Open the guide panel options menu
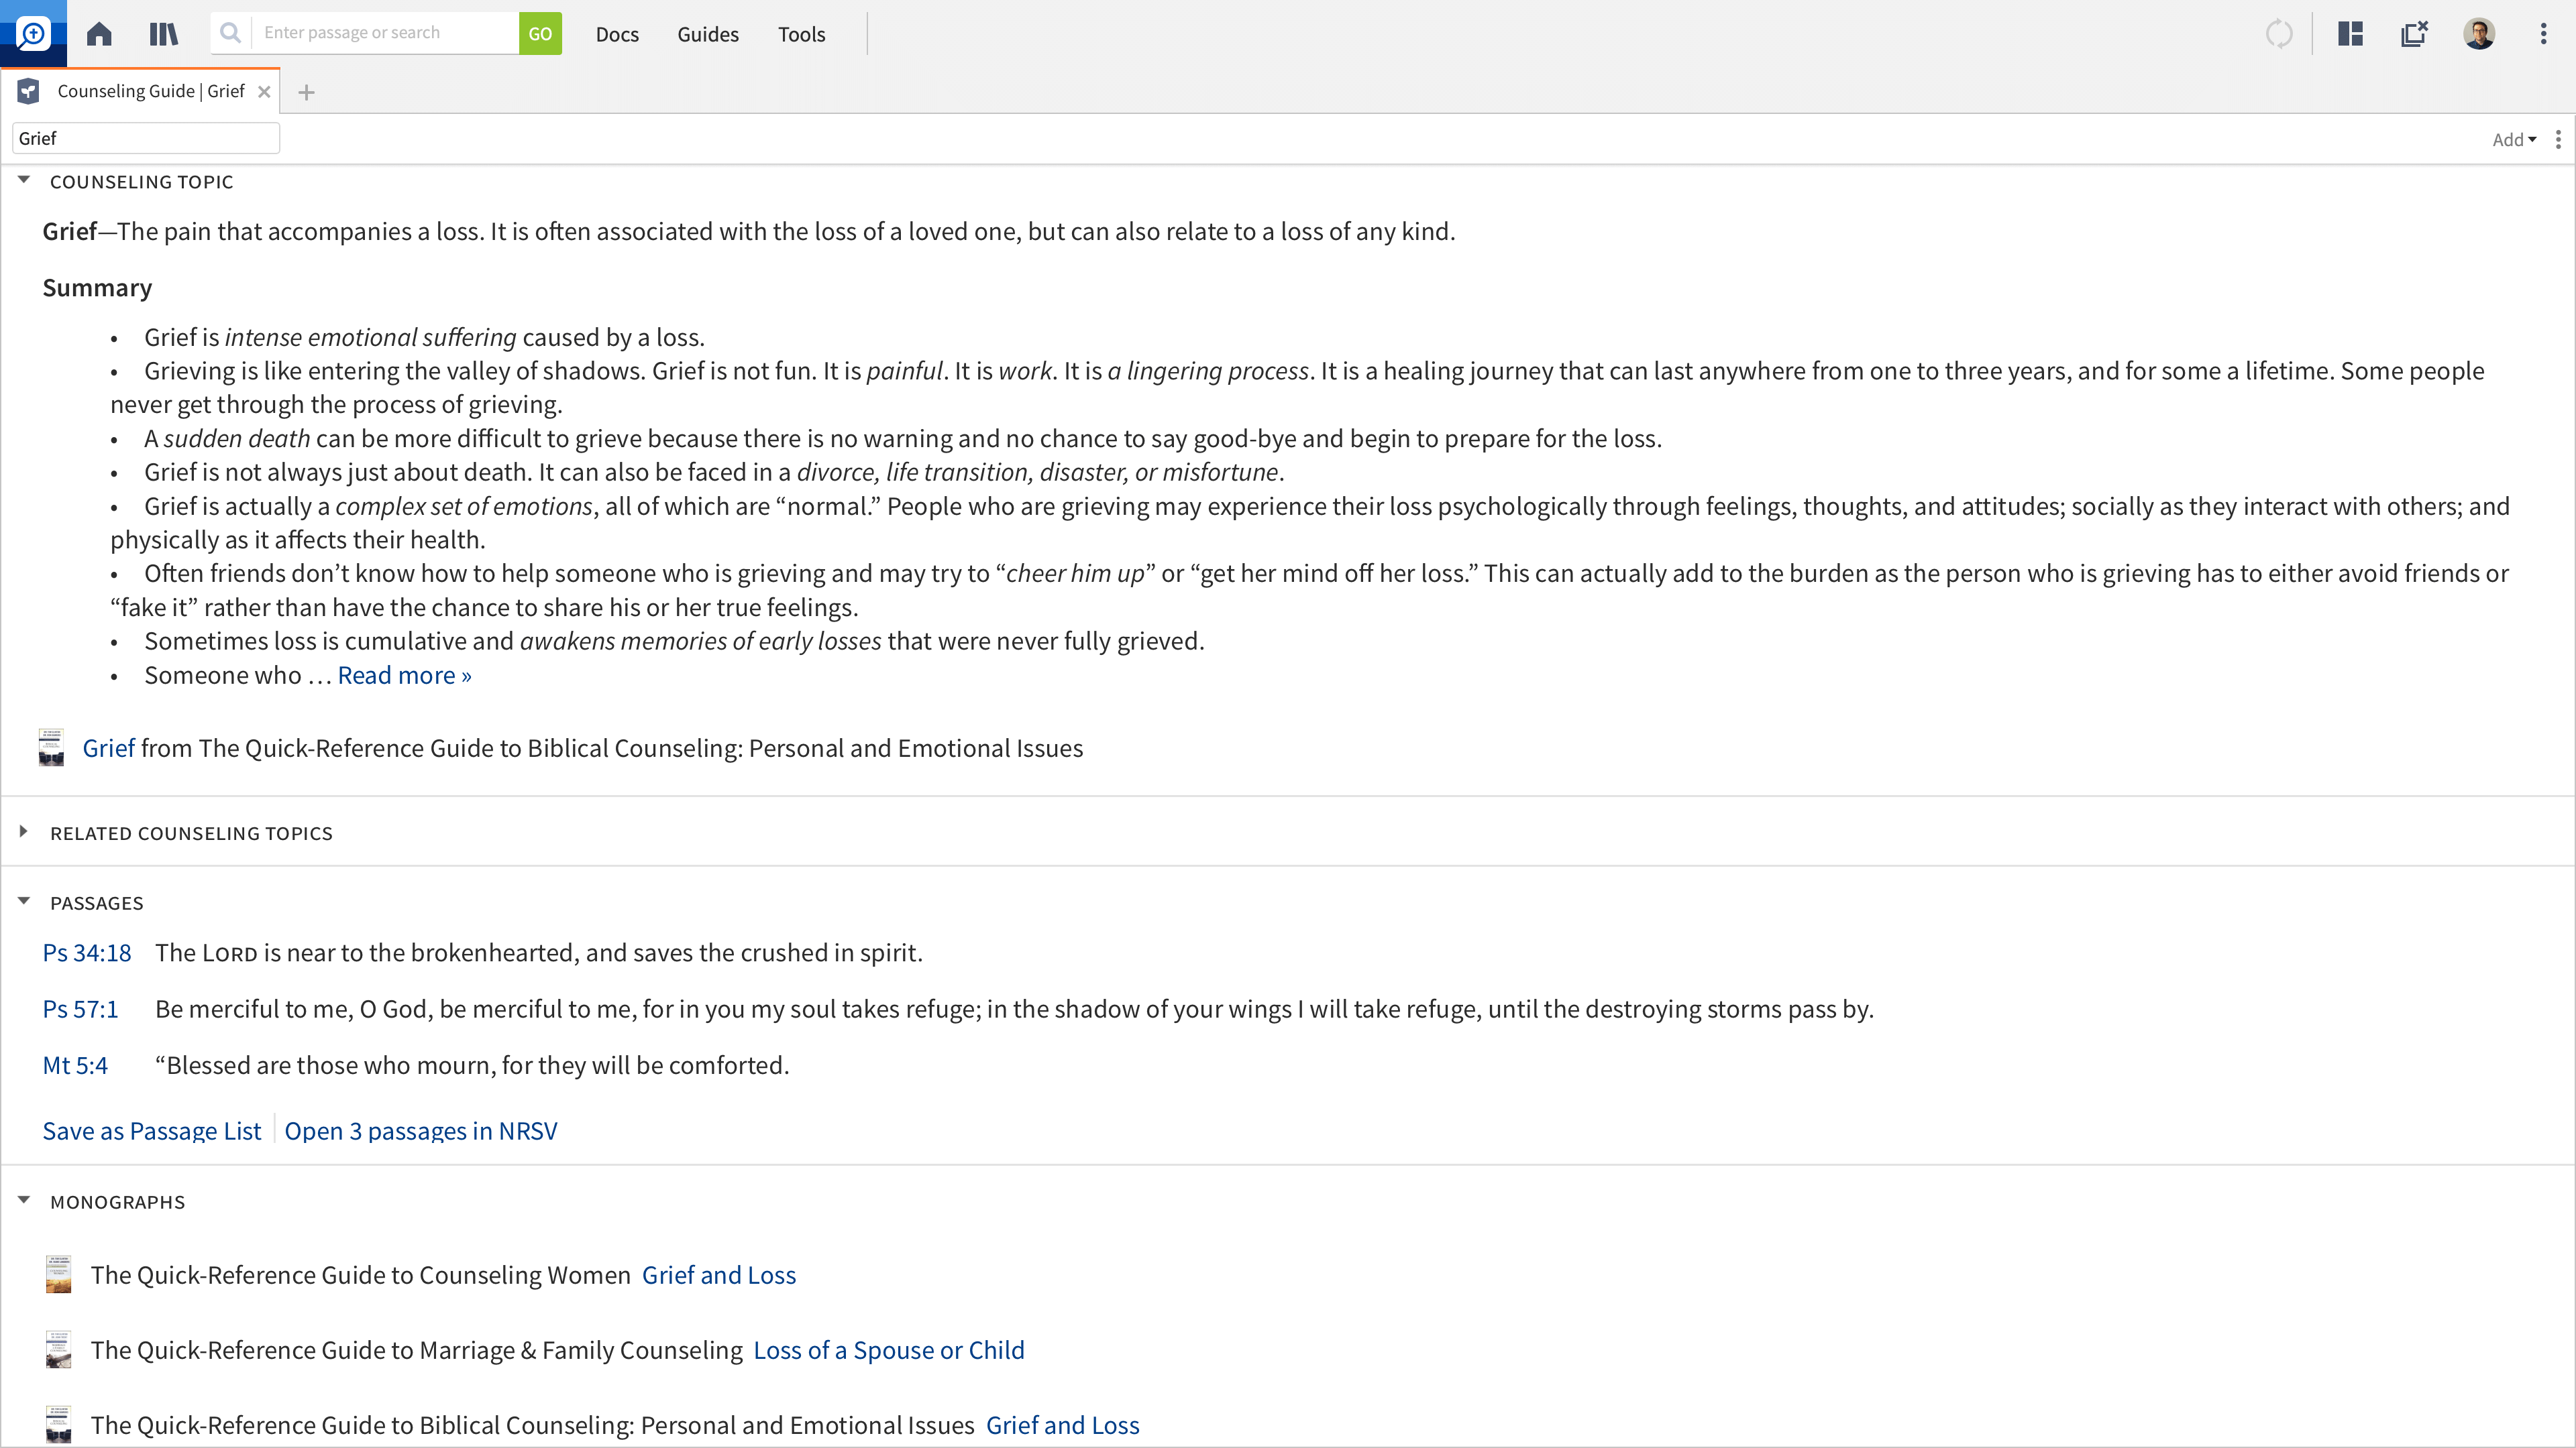This screenshot has width=2576, height=1448. click(2558, 140)
